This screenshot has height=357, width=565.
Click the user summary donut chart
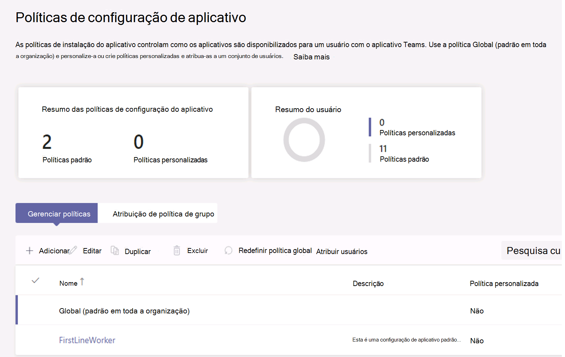[x=304, y=140]
